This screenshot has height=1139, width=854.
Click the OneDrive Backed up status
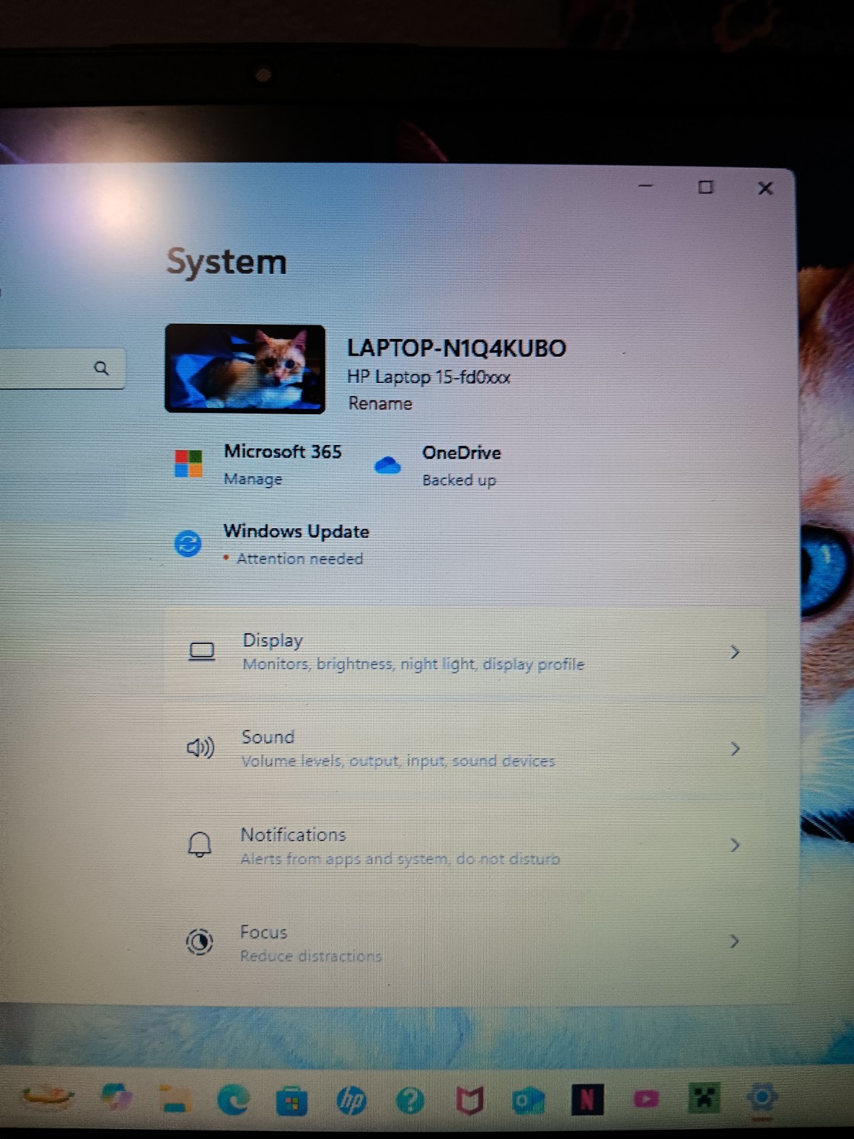[x=459, y=481]
